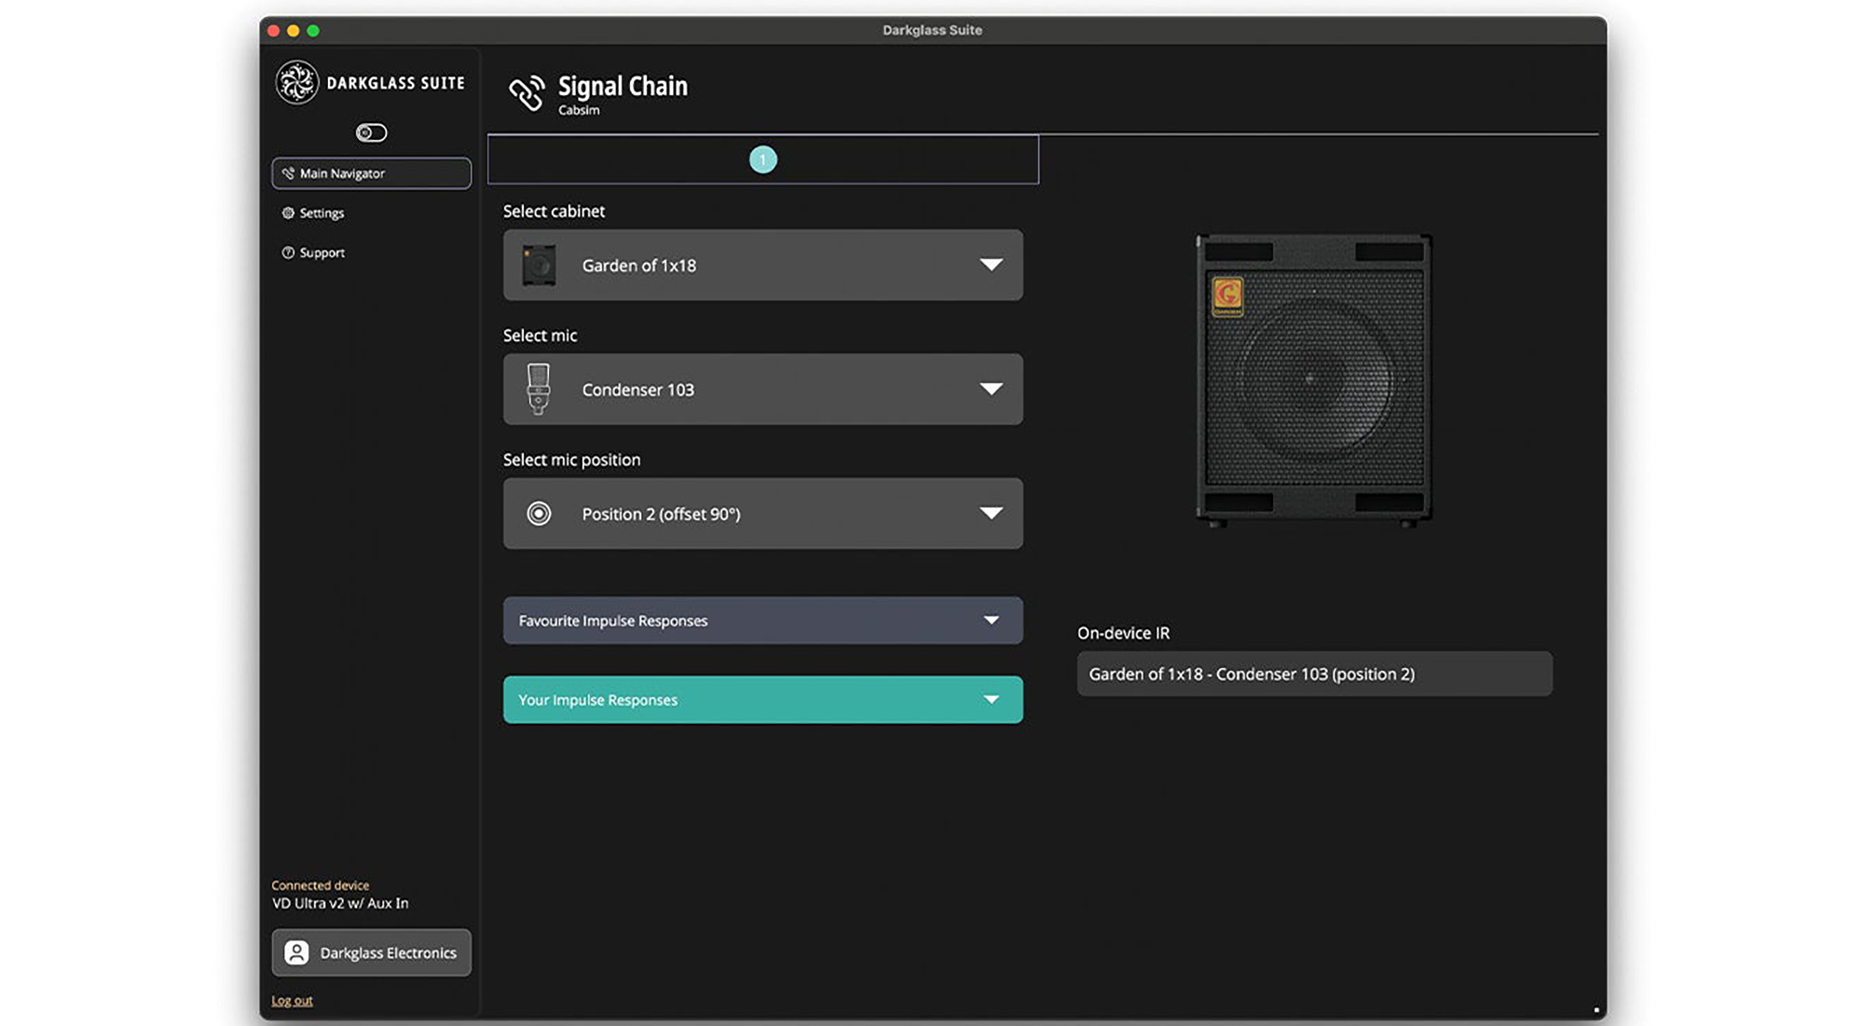The width and height of the screenshot is (1864, 1026).
Task: Click the Select mic position label
Action: tap(571, 459)
